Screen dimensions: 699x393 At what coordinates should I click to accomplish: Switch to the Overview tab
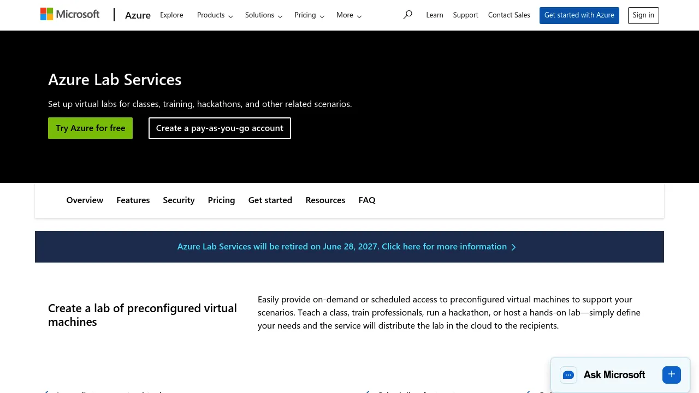coord(85,200)
